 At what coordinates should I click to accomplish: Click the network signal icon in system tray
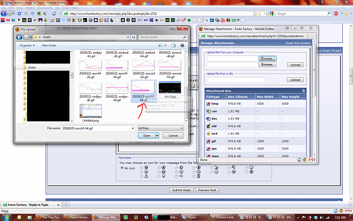pos(328,218)
